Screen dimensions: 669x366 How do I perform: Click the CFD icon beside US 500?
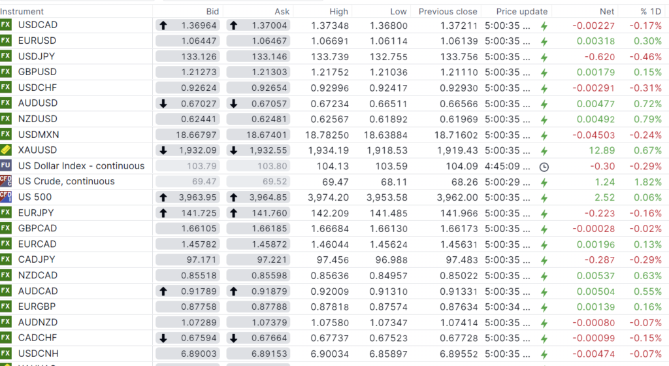6,197
